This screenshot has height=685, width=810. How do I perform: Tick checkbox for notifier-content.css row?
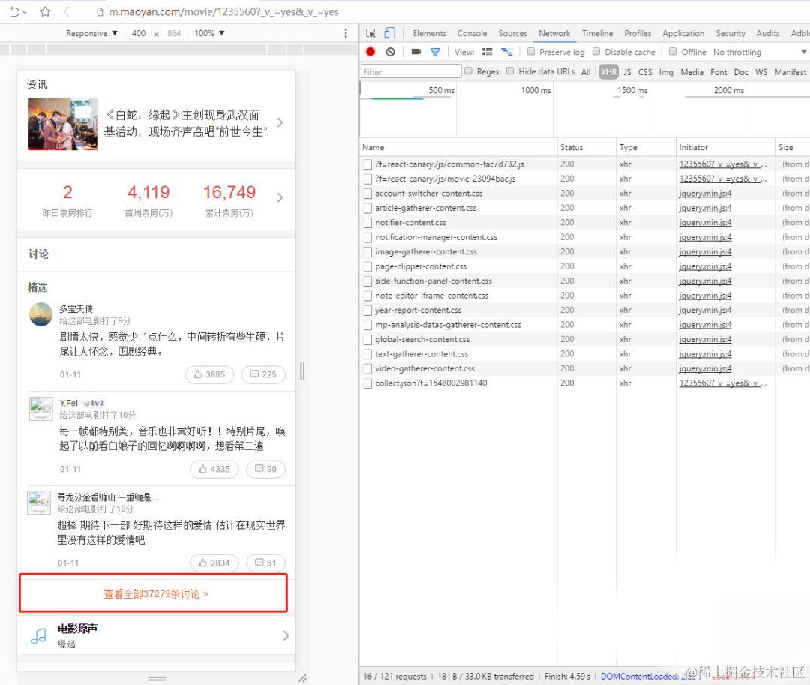tap(367, 223)
